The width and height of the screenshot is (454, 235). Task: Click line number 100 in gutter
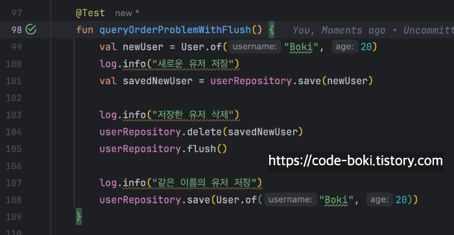[14, 64]
